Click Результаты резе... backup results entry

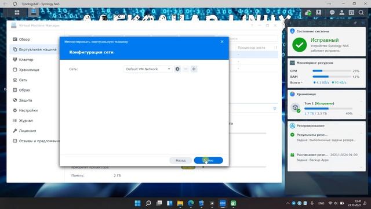pos(312,135)
